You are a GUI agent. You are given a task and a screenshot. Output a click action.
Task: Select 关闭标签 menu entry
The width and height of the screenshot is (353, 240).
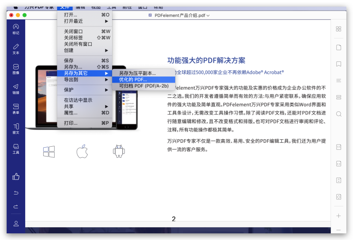coord(85,38)
